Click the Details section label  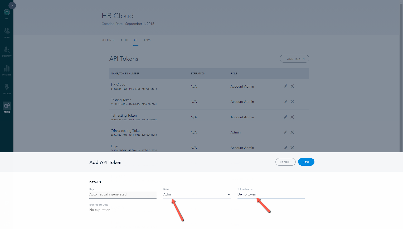coord(95,182)
